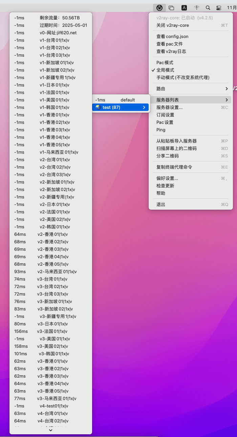Open the window manager icon in menu bar
This screenshot has width=237, height=437.
click(171, 7)
